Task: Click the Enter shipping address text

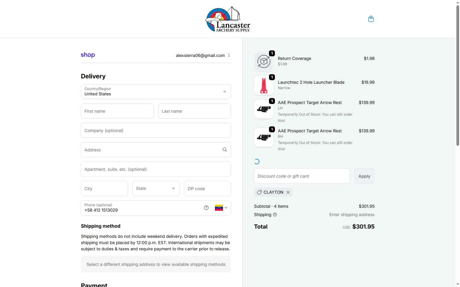Action: point(352,215)
